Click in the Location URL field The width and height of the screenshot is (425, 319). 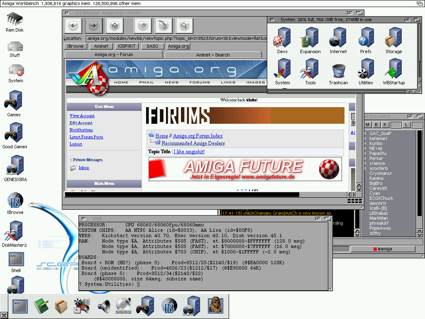pos(176,39)
